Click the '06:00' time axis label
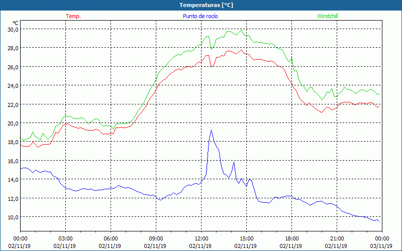This screenshot has height=251, width=402. point(111,239)
